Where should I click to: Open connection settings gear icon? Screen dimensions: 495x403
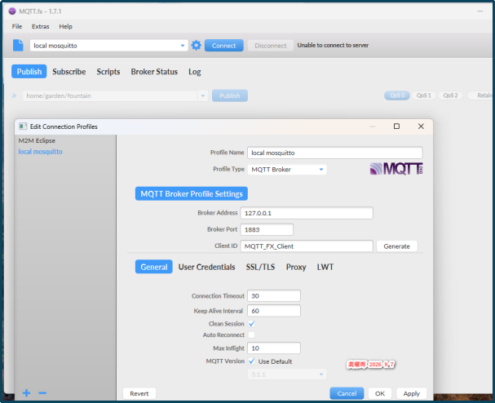coord(196,46)
